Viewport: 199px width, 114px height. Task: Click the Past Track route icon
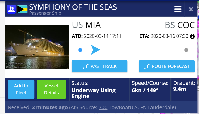point(86,66)
